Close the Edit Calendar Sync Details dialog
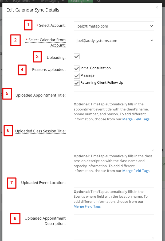Image resolution: width=165 pixels, height=241 pixels. (157, 7)
